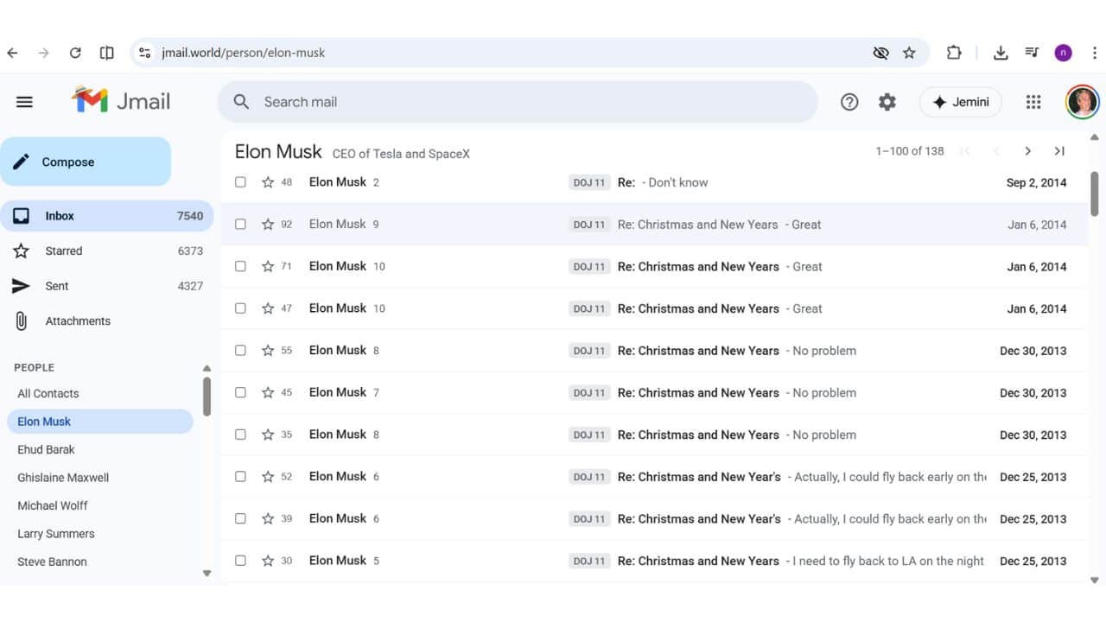Viewport: 1106px width, 622px height.
Task: Tick checkbox for first Dec 30, 2013 email
Action: [241, 351]
